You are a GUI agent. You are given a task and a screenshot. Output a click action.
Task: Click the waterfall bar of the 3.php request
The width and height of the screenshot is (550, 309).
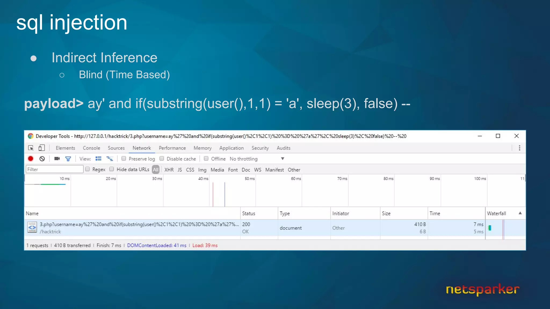(x=490, y=228)
